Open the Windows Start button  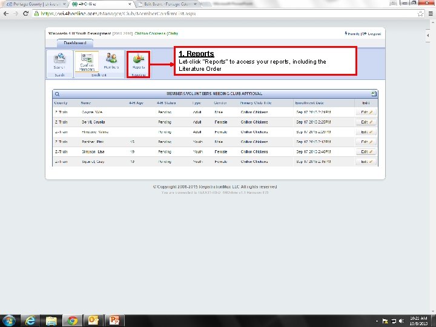click(x=8, y=320)
